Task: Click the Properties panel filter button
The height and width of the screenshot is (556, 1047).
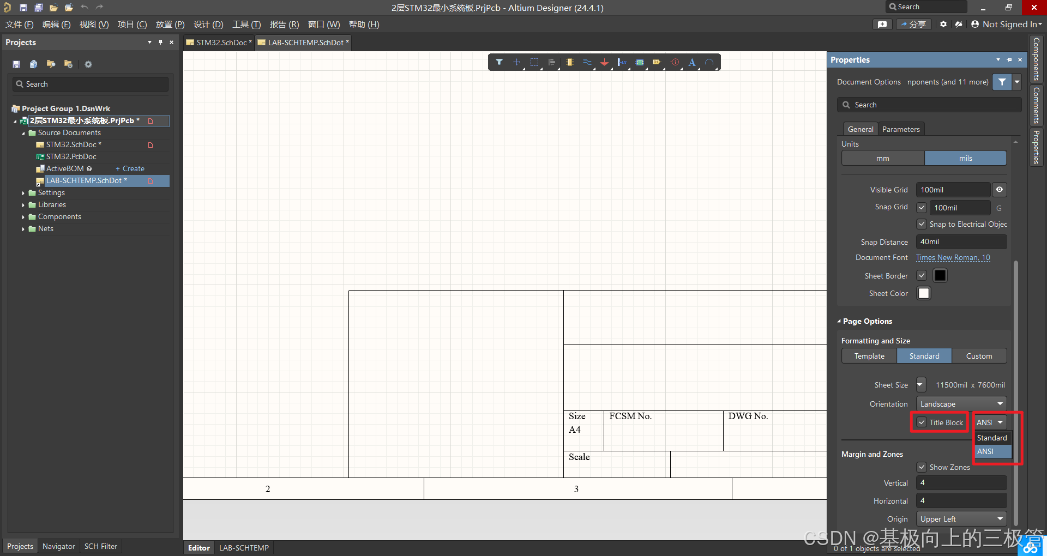Action: coord(1002,82)
